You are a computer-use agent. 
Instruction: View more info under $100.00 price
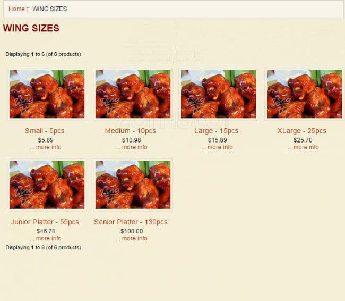tap(132, 238)
